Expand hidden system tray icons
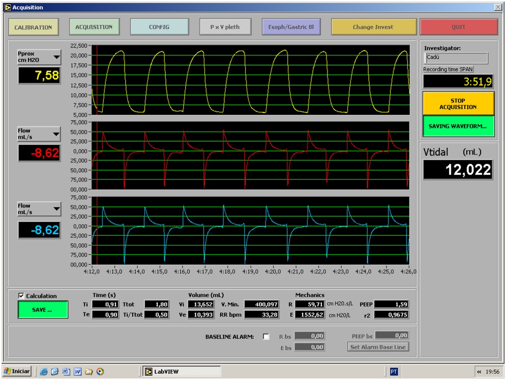 pyautogui.click(x=479, y=372)
